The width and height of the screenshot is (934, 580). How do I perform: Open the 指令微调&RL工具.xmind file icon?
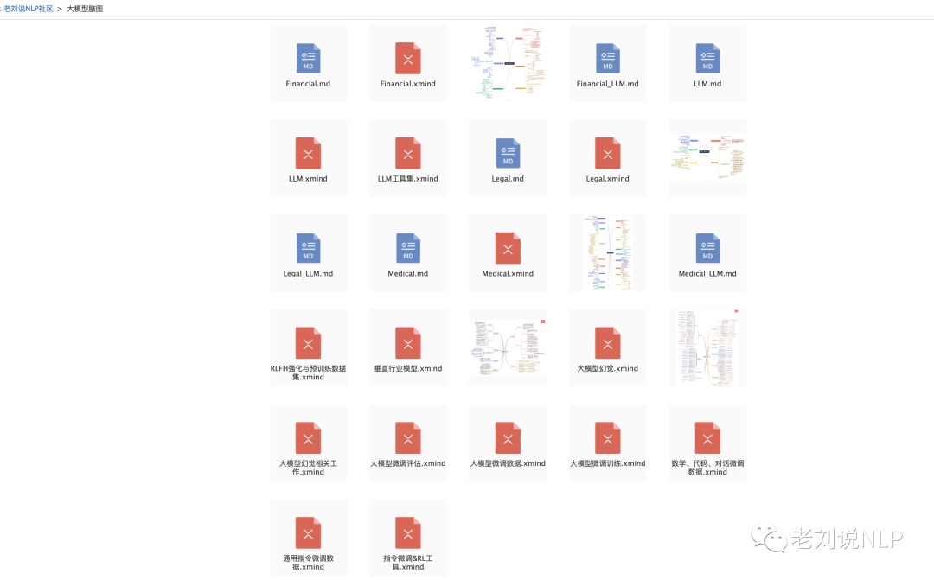[408, 533]
